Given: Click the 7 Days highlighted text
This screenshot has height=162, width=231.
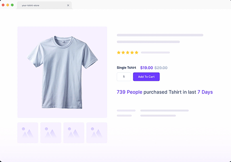Looking at the screenshot, I should [205, 92].
